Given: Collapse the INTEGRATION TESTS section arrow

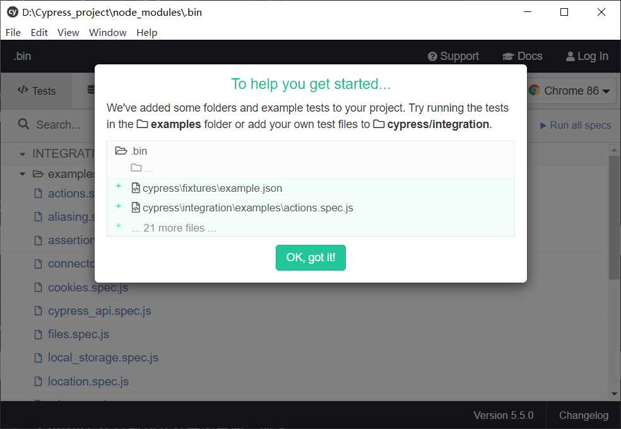Looking at the screenshot, I should pyautogui.click(x=22, y=154).
